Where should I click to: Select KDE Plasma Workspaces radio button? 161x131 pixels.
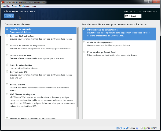(7, 94)
